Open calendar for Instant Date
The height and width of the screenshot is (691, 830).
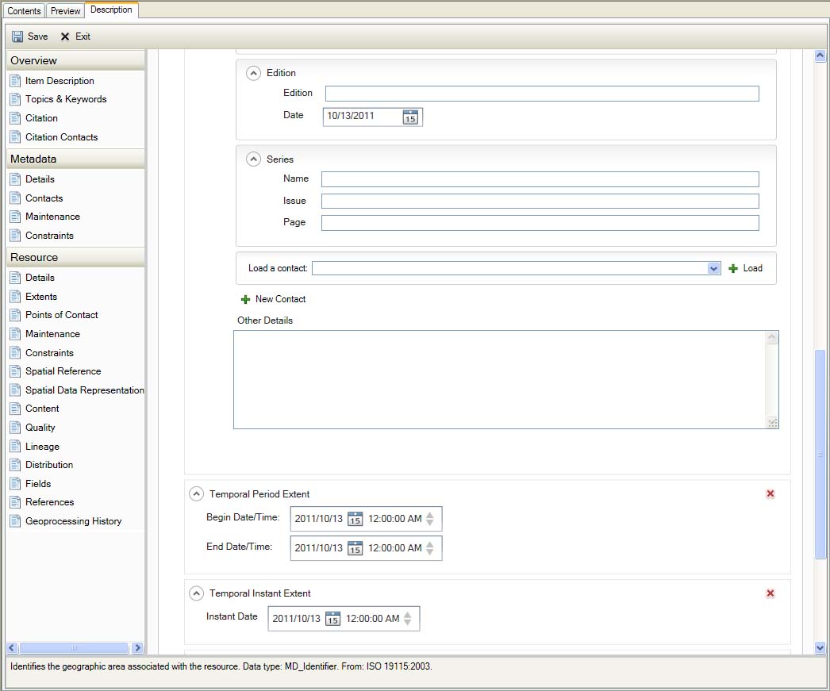click(332, 619)
